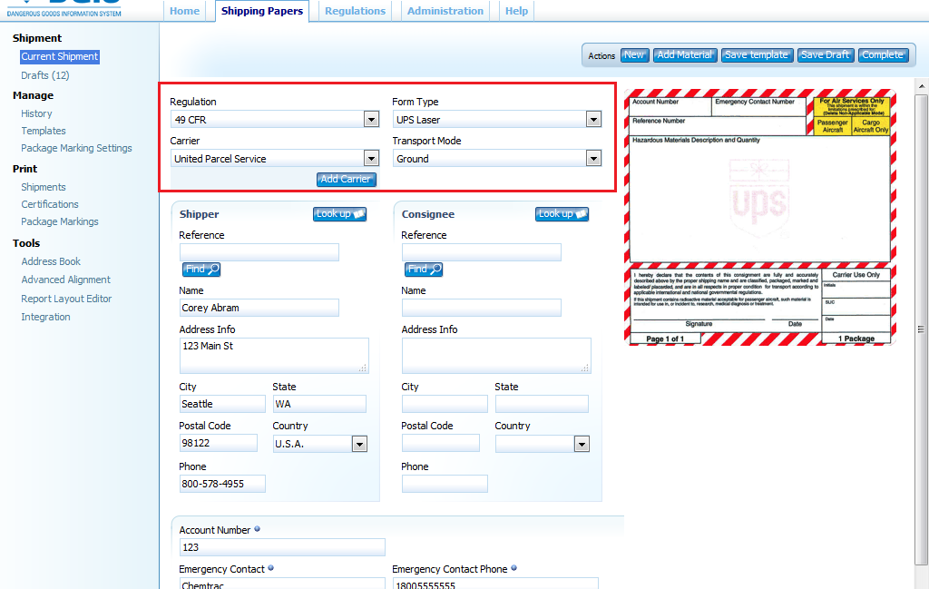Click the Shipper Look up book icon button

(x=340, y=214)
